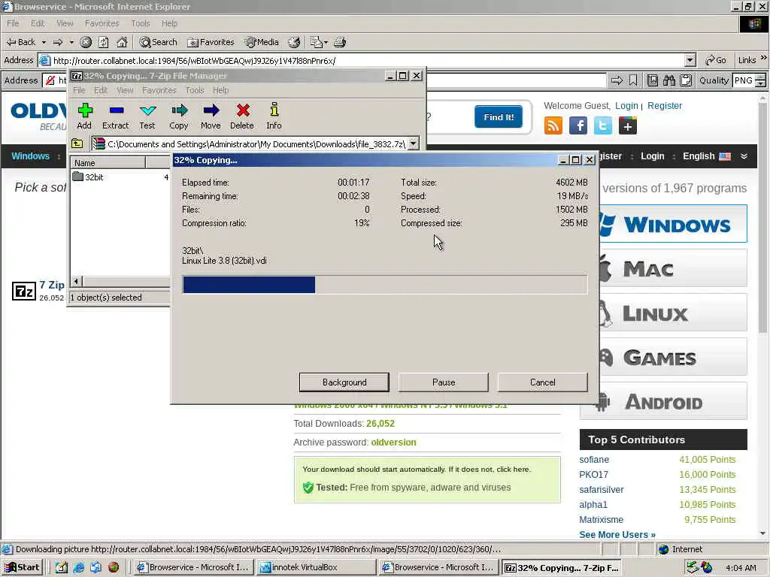Go up one folder in 7-Zip
The height and width of the screenshot is (577, 770).
(77, 143)
